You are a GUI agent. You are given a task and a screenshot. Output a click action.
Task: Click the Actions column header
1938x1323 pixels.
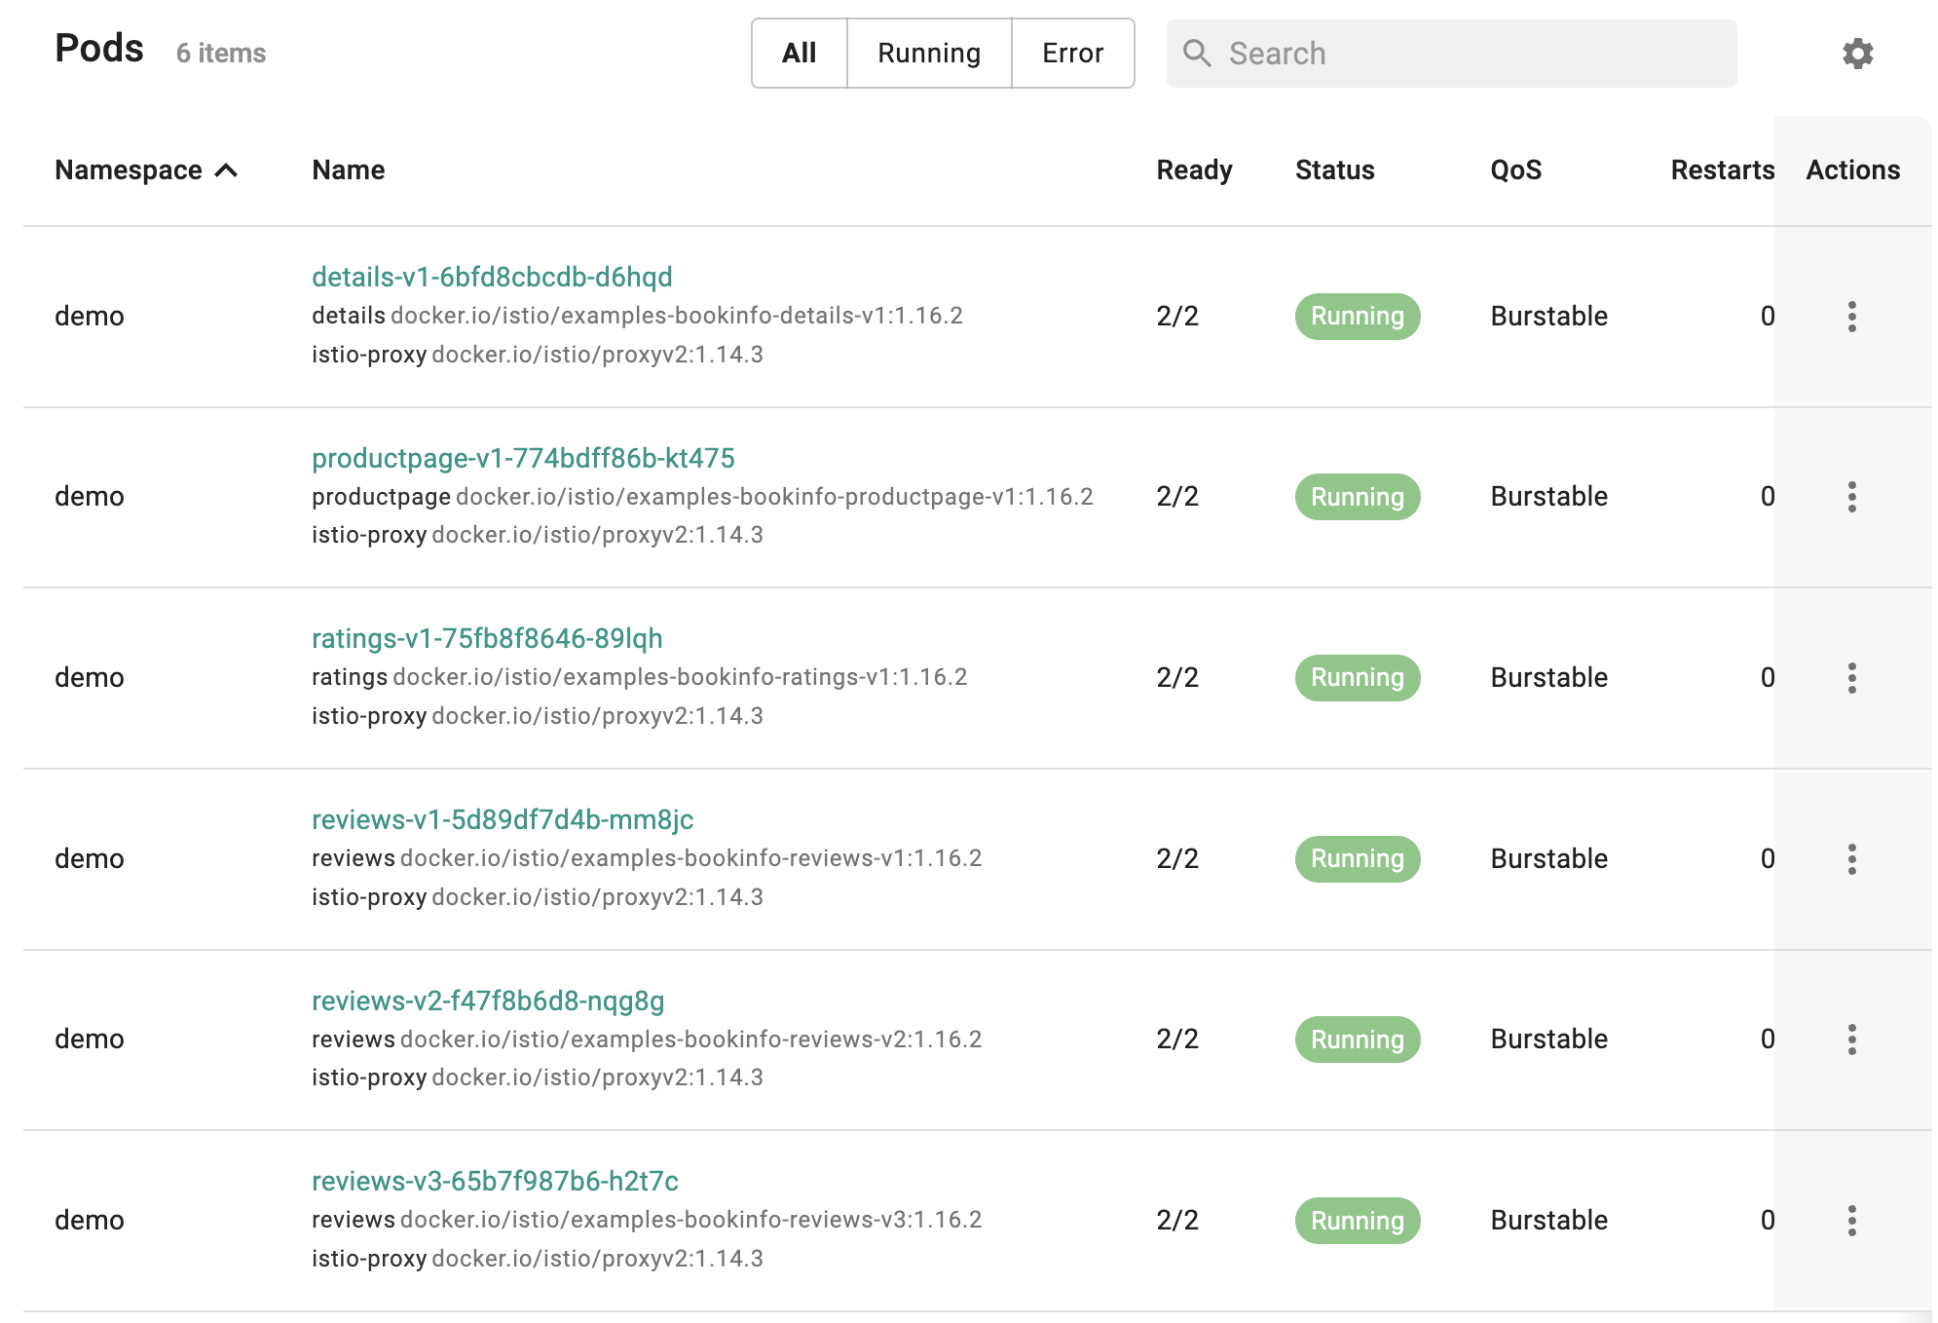point(1852,170)
